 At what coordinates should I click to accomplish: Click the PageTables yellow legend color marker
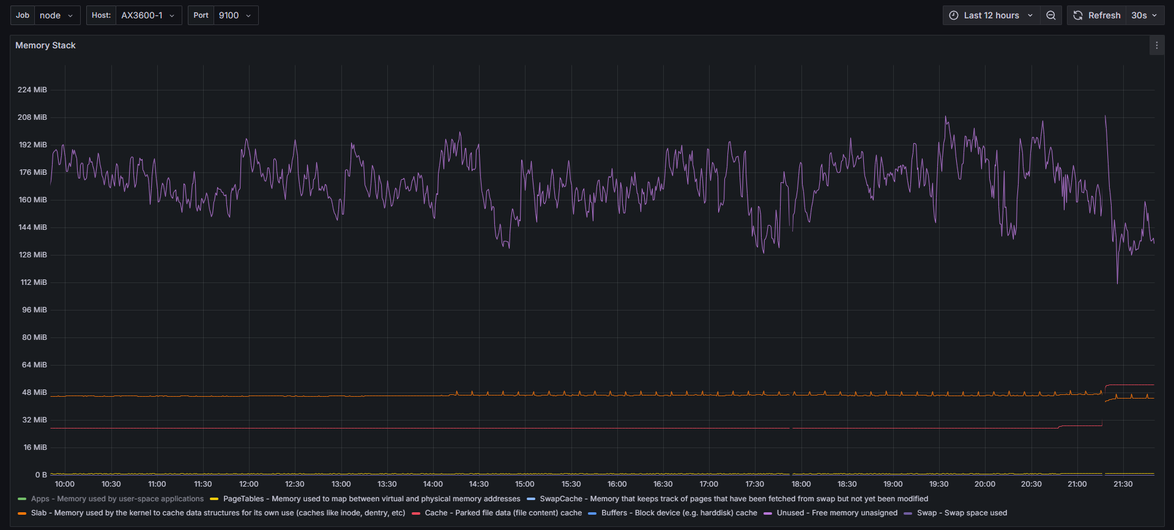tap(214, 499)
